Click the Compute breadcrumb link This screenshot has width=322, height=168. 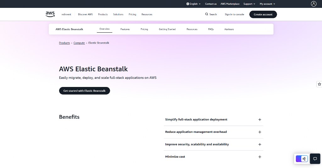[x=79, y=43]
